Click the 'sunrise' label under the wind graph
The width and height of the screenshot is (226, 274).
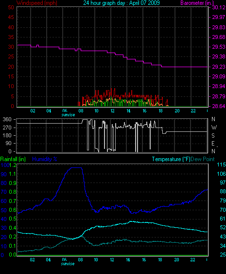tap(68, 115)
